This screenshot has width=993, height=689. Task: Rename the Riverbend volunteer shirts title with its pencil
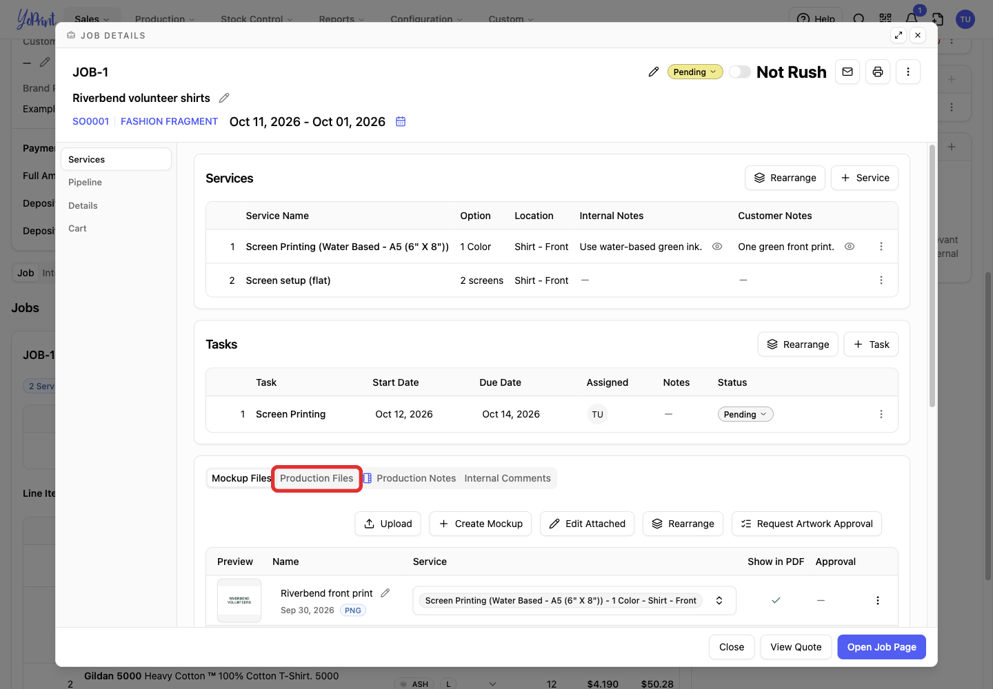(224, 98)
